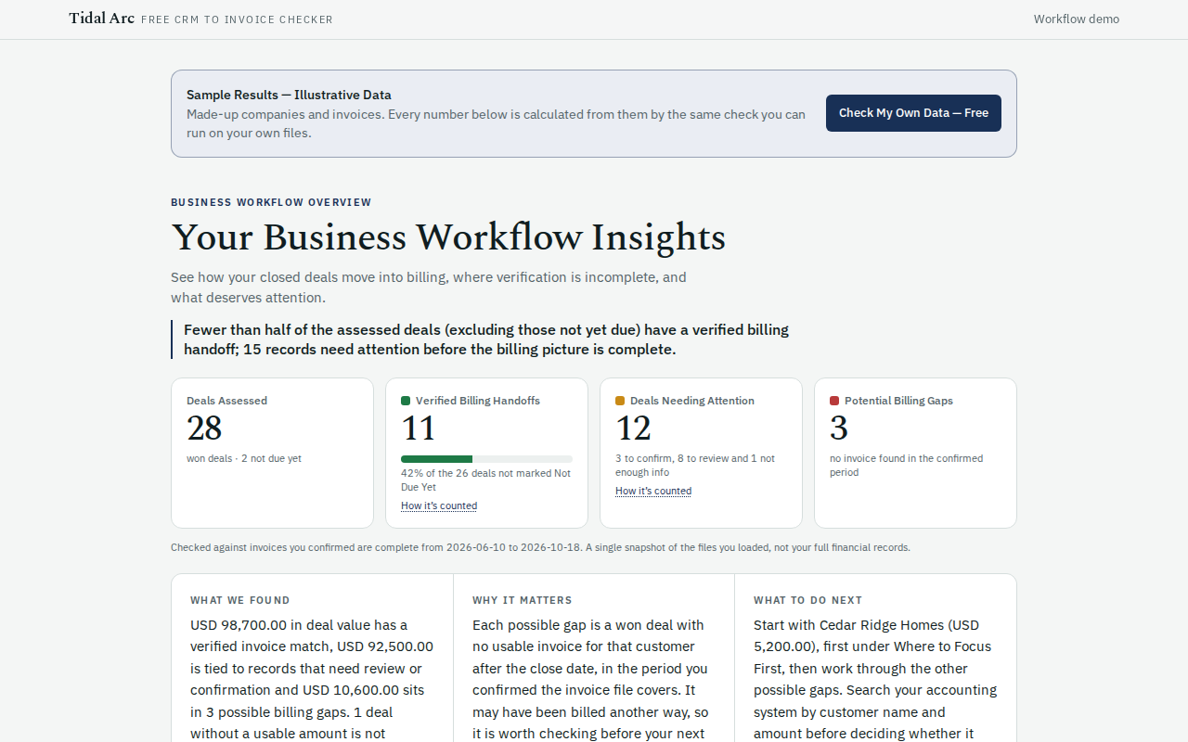
Task: Click the Check My Own Data — Free button
Action: pyautogui.click(x=913, y=113)
